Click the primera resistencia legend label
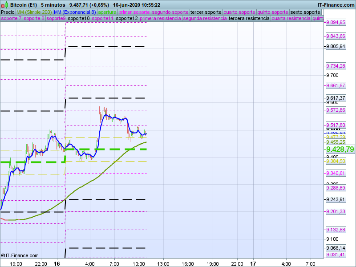Viewport: 356px width, 267px height. tap(160, 19)
